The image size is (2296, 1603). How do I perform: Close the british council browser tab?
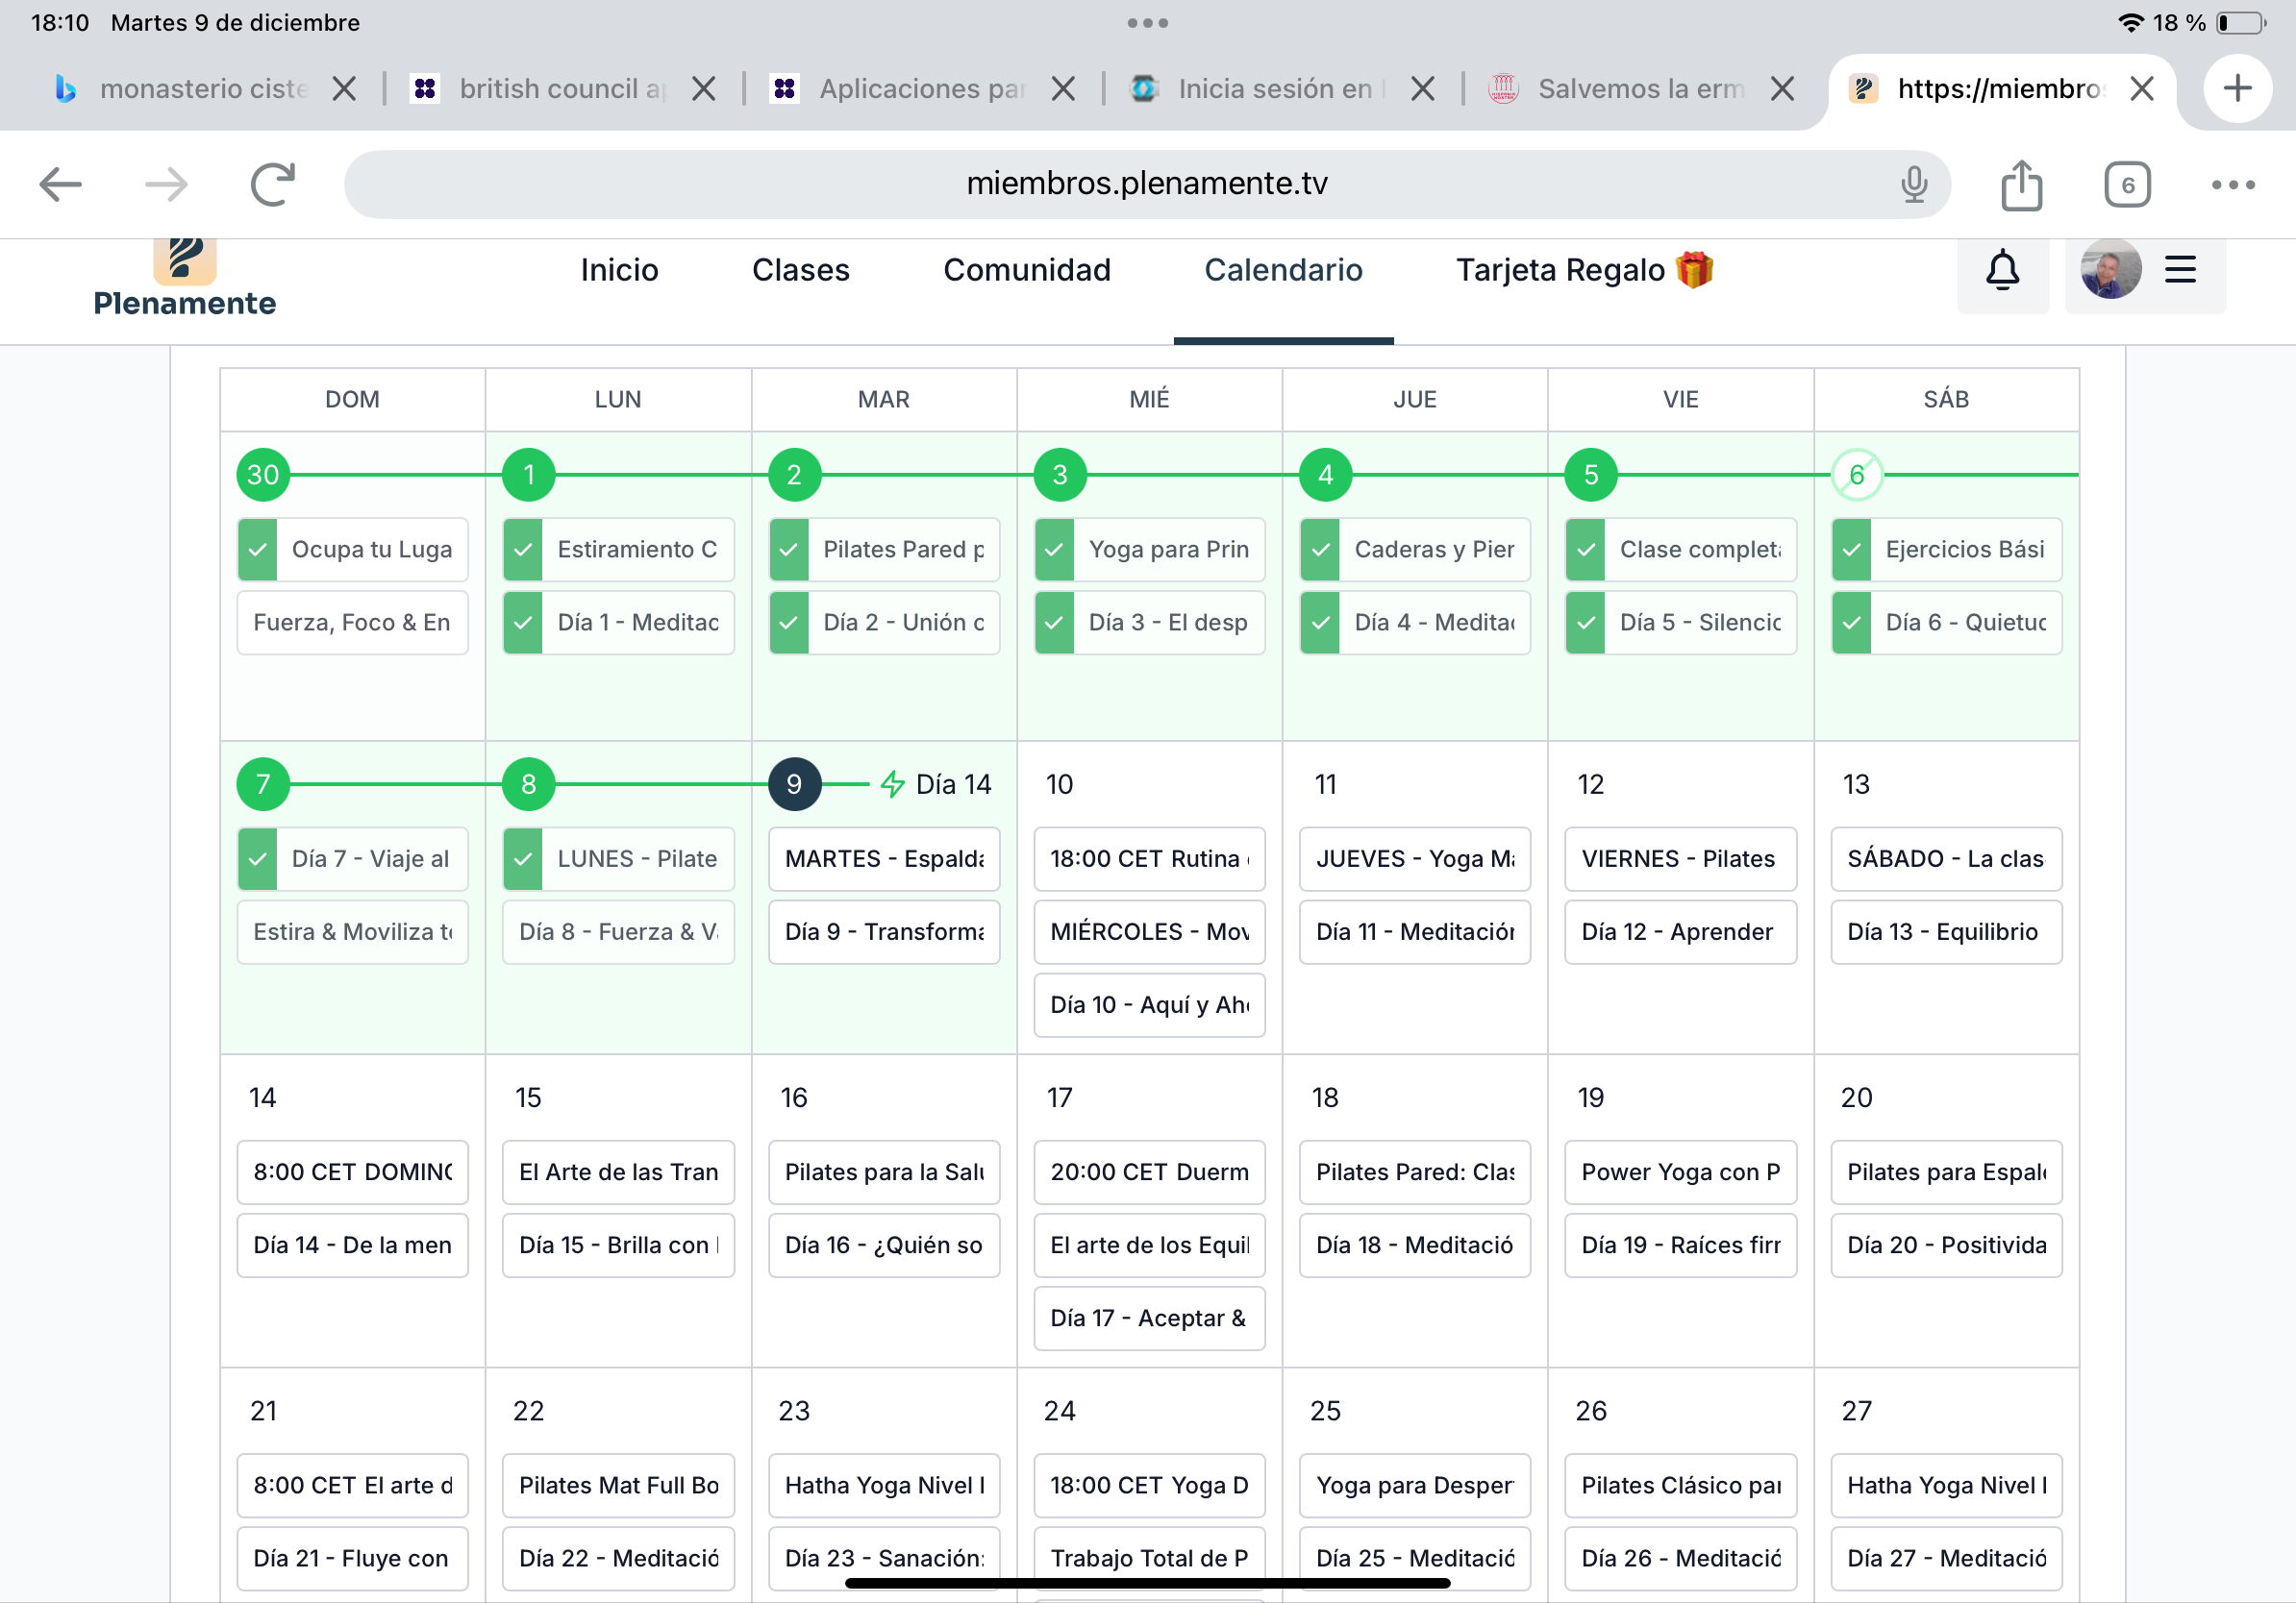pyautogui.click(x=703, y=89)
